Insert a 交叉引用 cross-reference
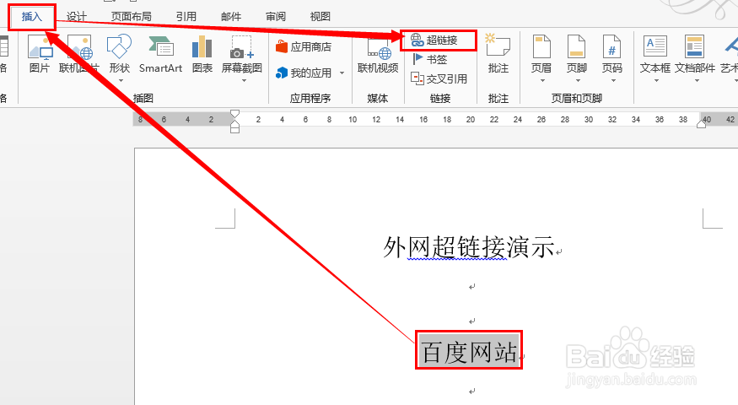This screenshot has height=405, width=738. (439, 78)
